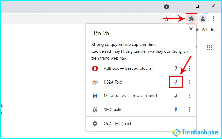Screen dimensions: 222x139
Task: Open more options for SEOquake
Action: tap(189, 110)
